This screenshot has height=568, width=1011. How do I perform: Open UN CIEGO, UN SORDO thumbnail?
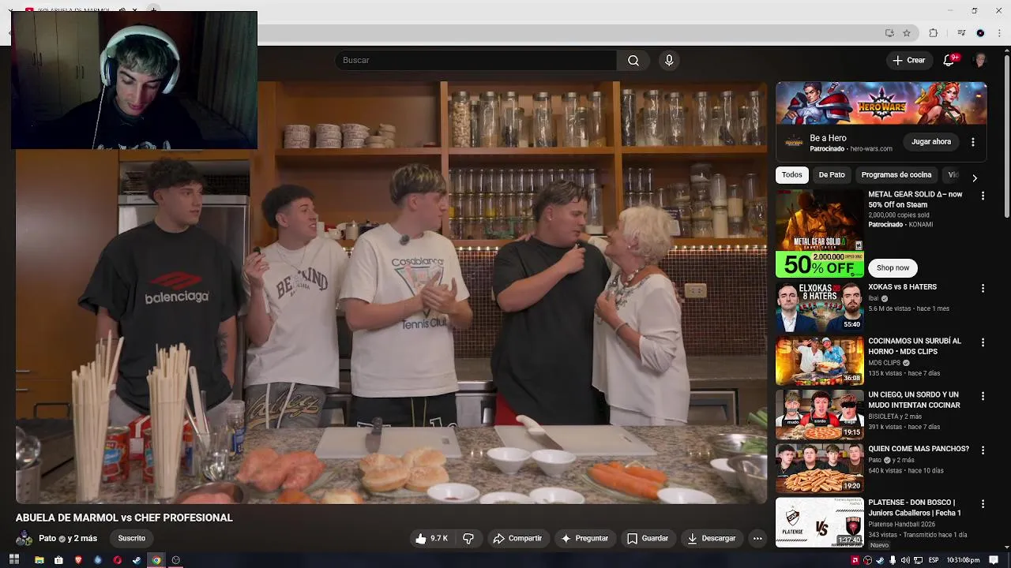point(819,414)
